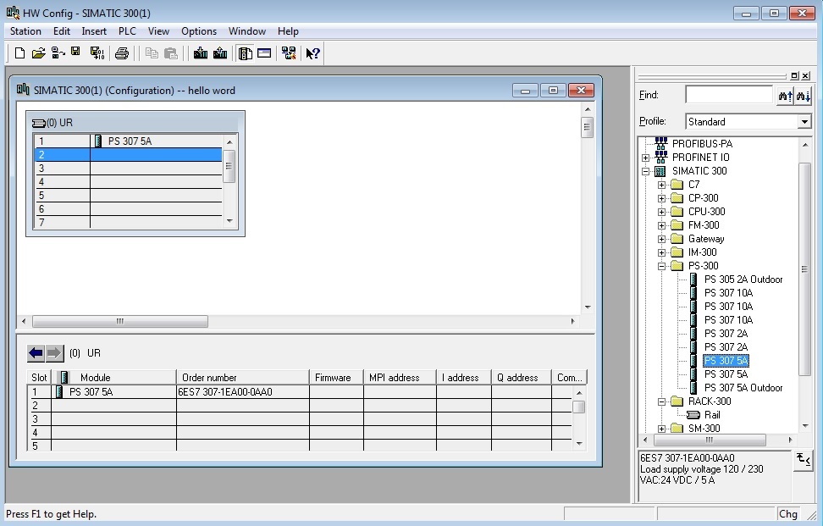
Task: Expand the CPU-300 folder
Action: tap(662, 212)
